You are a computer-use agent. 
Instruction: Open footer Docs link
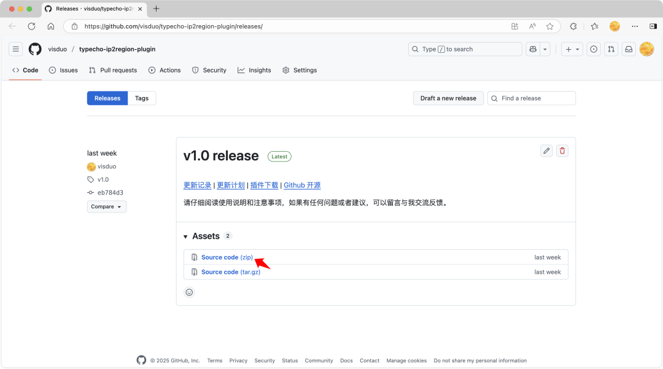346,360
